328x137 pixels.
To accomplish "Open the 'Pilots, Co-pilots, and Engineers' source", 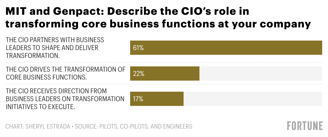I will [x=145, y=126].
